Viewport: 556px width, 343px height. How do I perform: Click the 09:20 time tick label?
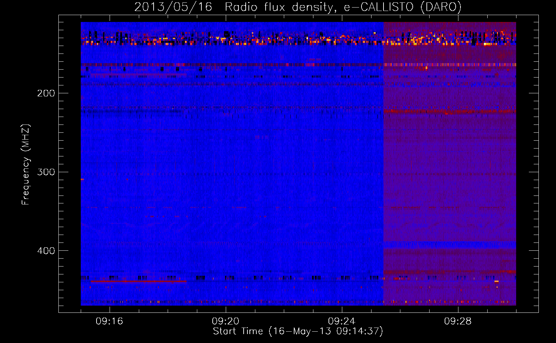point(225,321)
